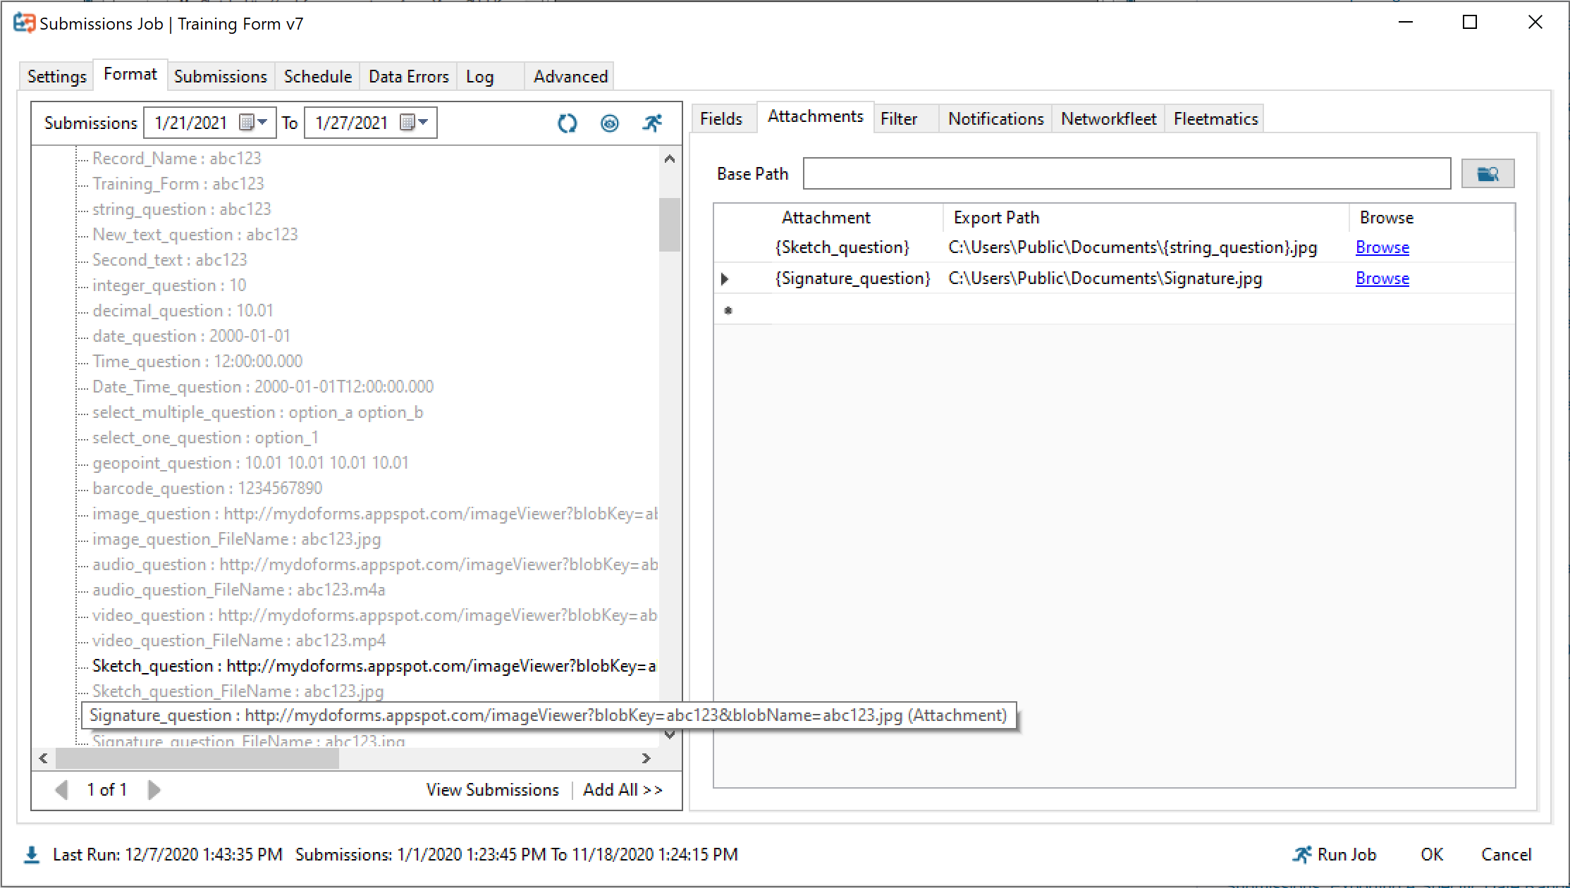Image resolution: width=1570 pixels, height=888 pixels.
Task: Open the Base Path folder browse icon
Action: tap(1488, 173)
